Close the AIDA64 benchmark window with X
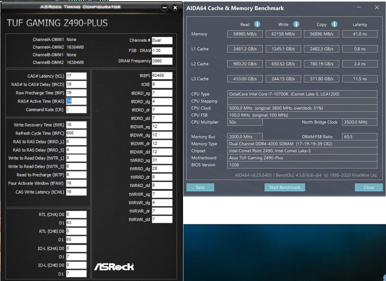Screen dimensions: 386x281 coord(377,8)
